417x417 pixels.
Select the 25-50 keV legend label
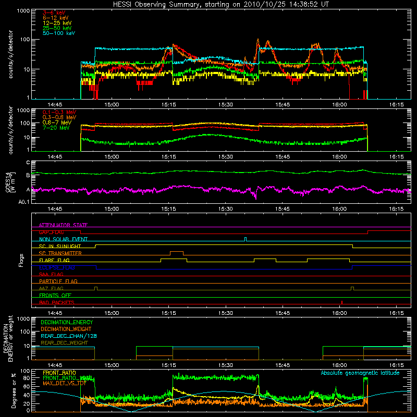pyautogui.click(x=57, y=28)
